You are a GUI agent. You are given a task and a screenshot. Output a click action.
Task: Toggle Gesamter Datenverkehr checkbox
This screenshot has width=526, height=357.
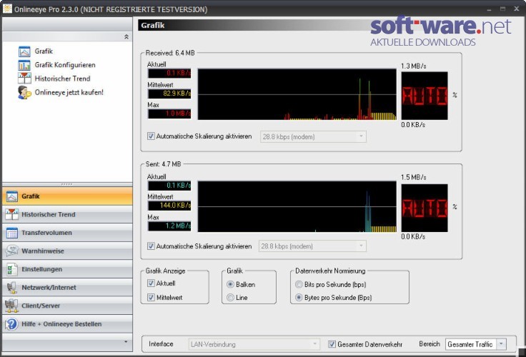332,344
